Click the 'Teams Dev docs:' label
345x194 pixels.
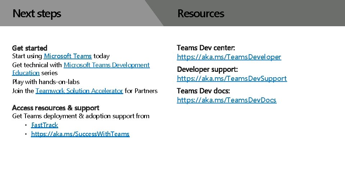pyautogui.click(x=203, y=91)
